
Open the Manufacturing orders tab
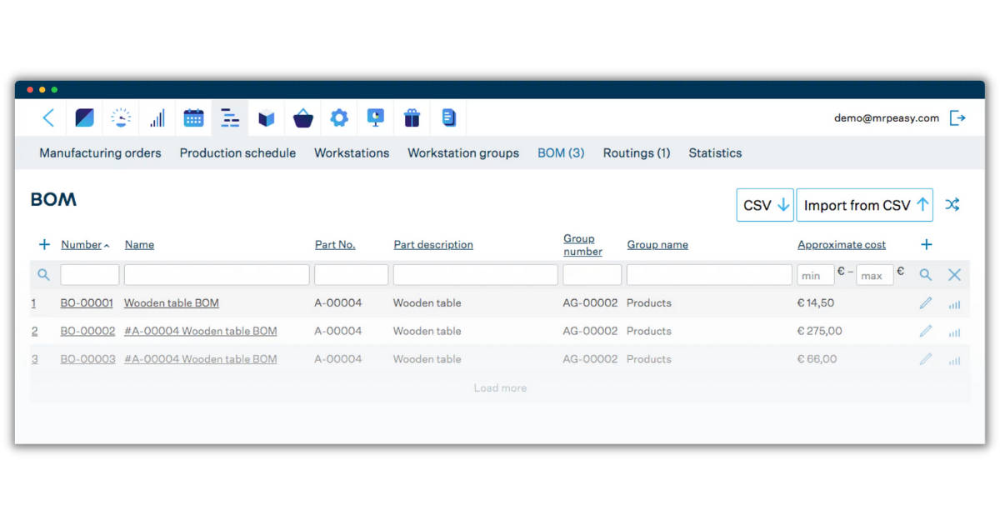point(100,153)
